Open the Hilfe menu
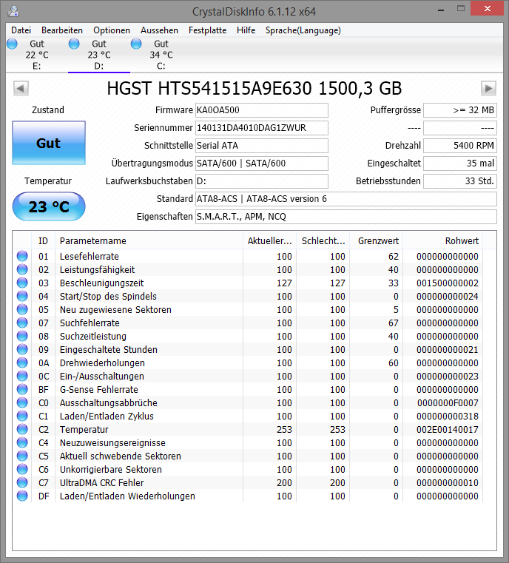 click(246, 30)
